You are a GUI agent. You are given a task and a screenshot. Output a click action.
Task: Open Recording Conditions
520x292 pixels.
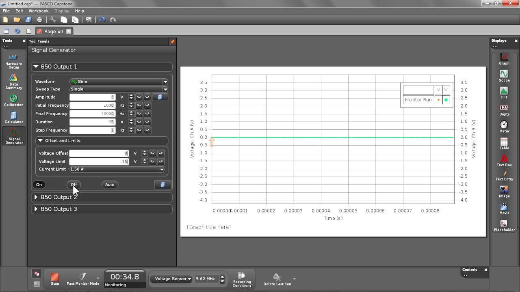(242, 279)
